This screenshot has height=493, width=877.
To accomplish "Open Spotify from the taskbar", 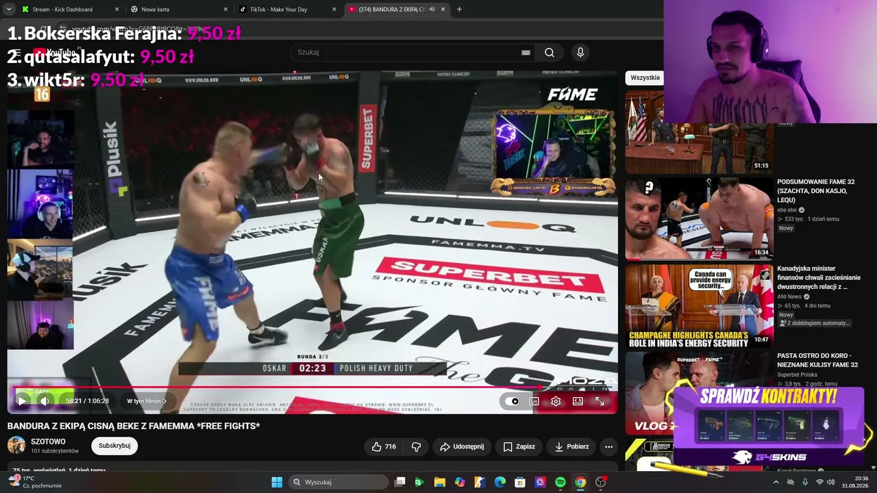I will pyautogui.click(x=560, y=482).
